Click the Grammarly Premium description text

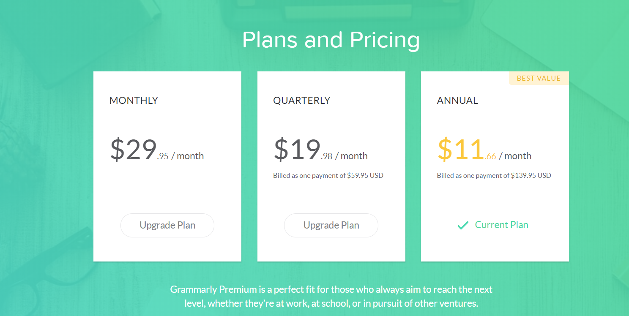pos(331,297)
